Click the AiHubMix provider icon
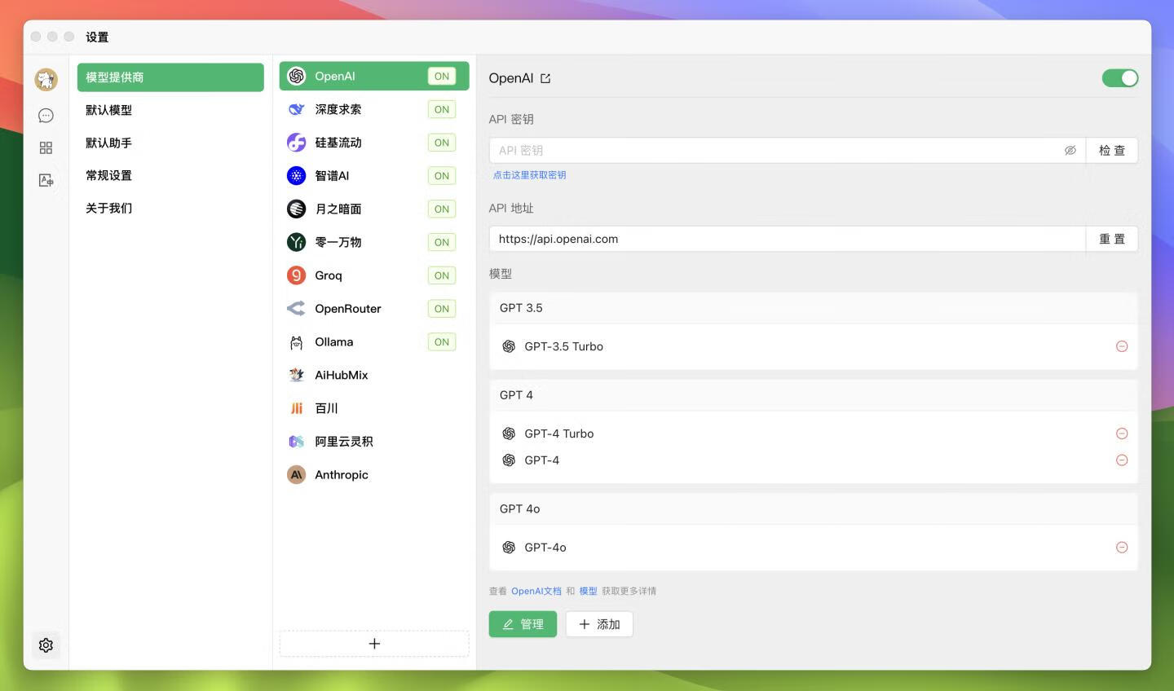 pos(297,375)
